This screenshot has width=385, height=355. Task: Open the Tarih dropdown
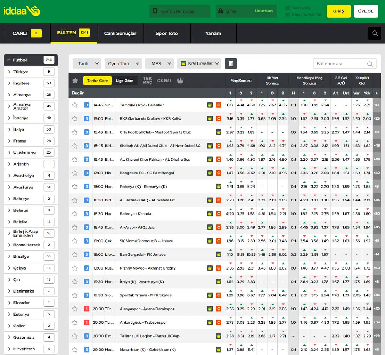87,63
